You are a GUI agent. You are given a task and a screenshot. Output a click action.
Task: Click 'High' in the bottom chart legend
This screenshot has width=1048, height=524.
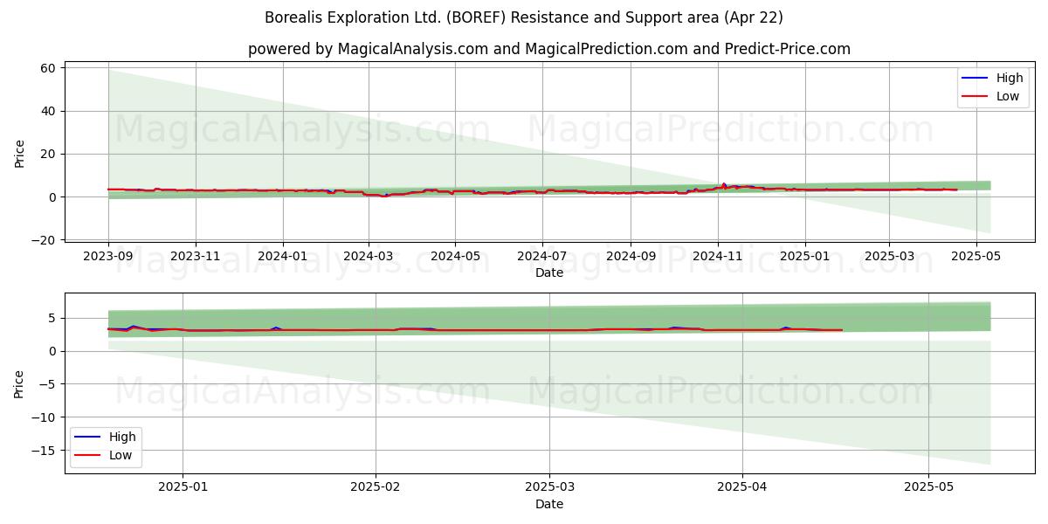coord(121,437)
